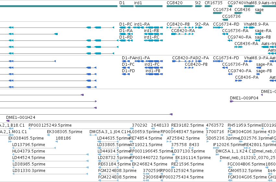
Task: Click the CG16736-RA transcript label
Action: (235, 31)
